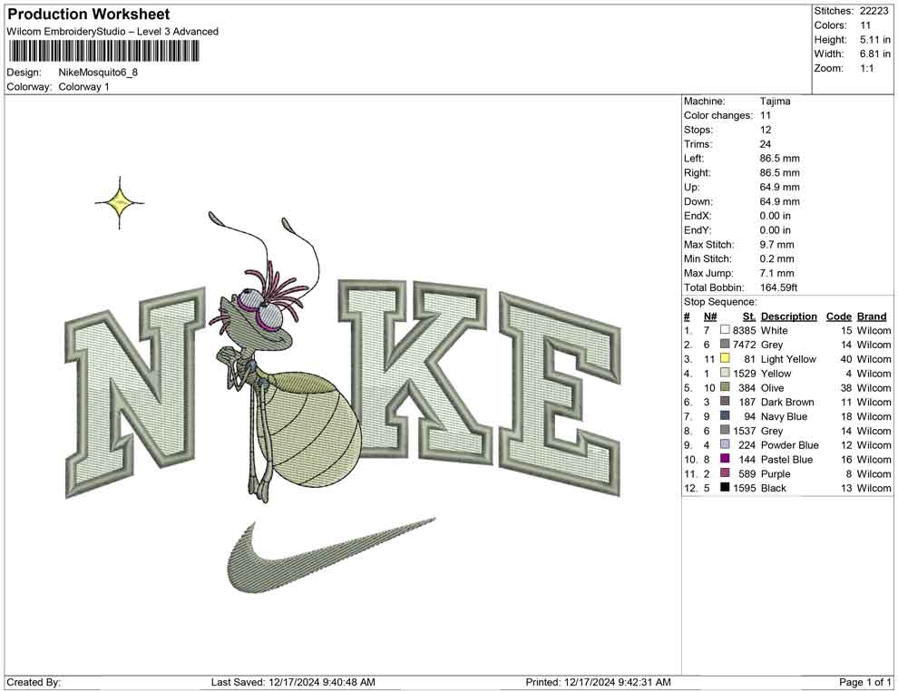Click the 'Page 1 of 1' footer text

(x=864, y=682)
